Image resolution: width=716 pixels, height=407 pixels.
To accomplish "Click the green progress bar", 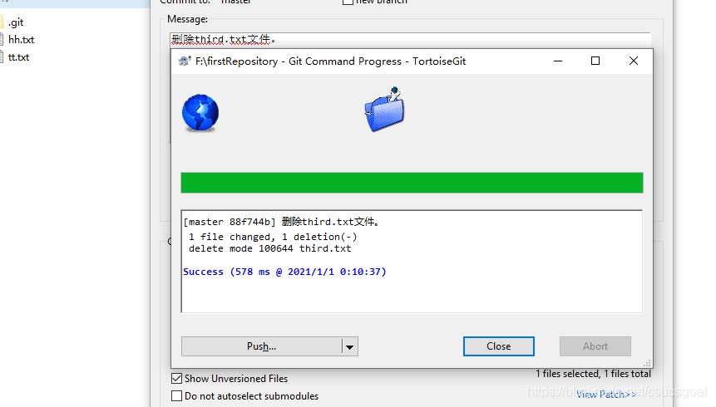I will pyautogui.click(x=412, y=183).
